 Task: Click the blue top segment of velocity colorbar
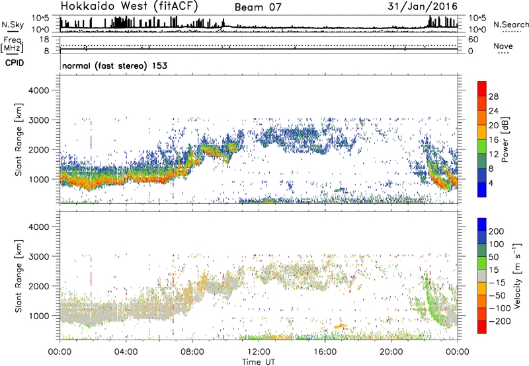482,225
